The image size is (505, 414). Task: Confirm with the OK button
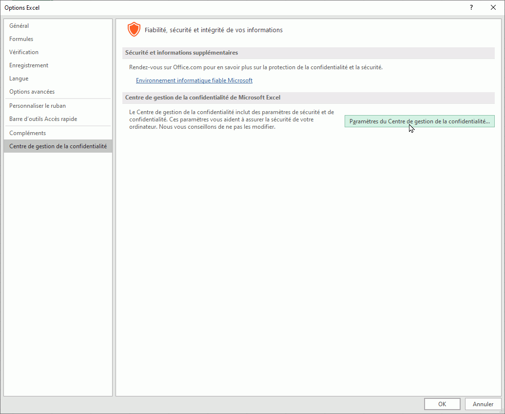click(442, 404)
